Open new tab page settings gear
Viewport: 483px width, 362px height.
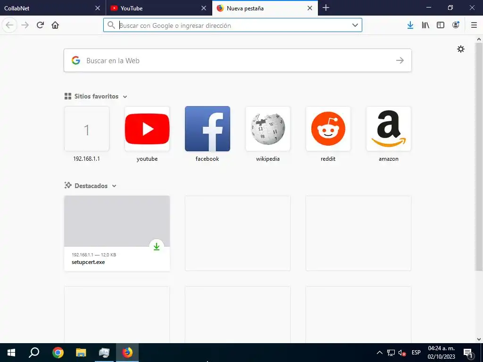pos(460,49)
